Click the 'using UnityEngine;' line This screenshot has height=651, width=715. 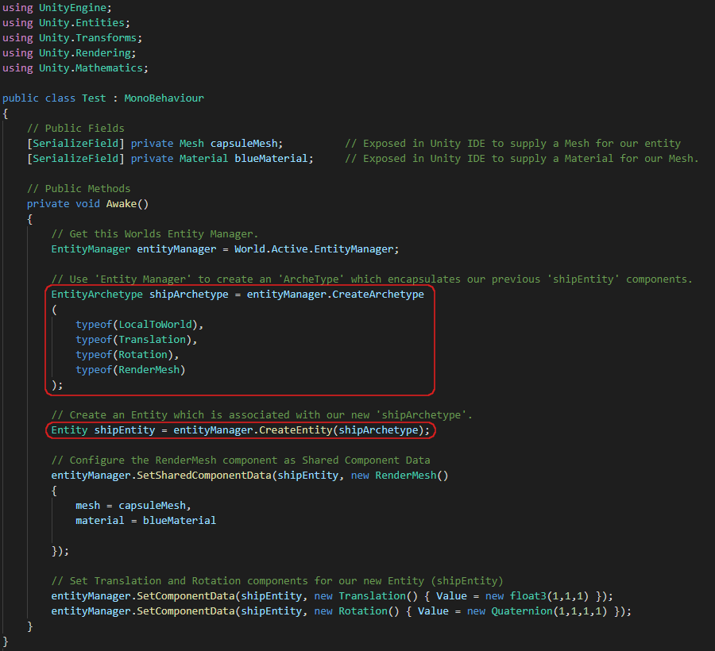click(x=57, y=8)
